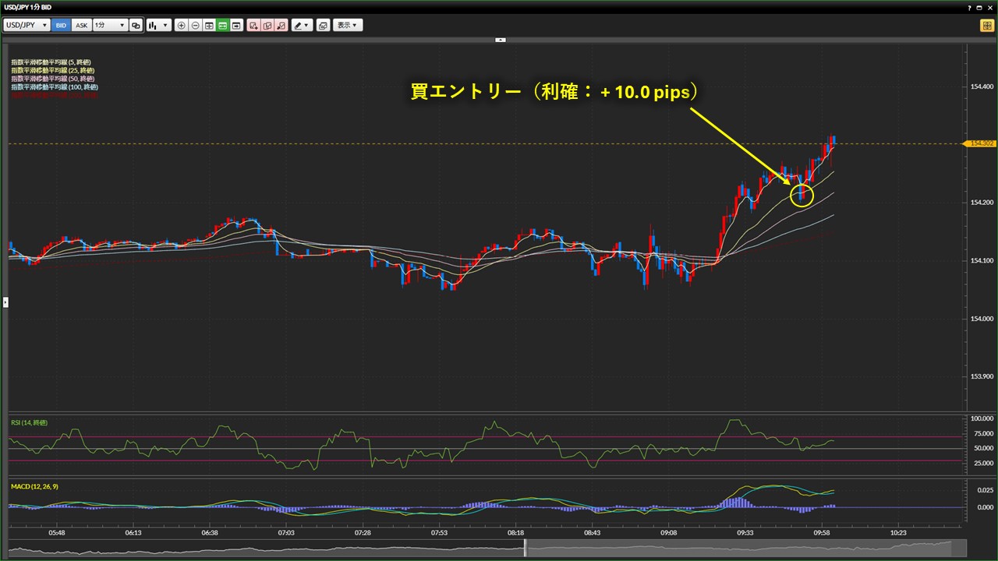The image size is (998, 561).
Task: Click the 指数平滑移動平均線 (5, 終値) indicator label
Action: 51,62
